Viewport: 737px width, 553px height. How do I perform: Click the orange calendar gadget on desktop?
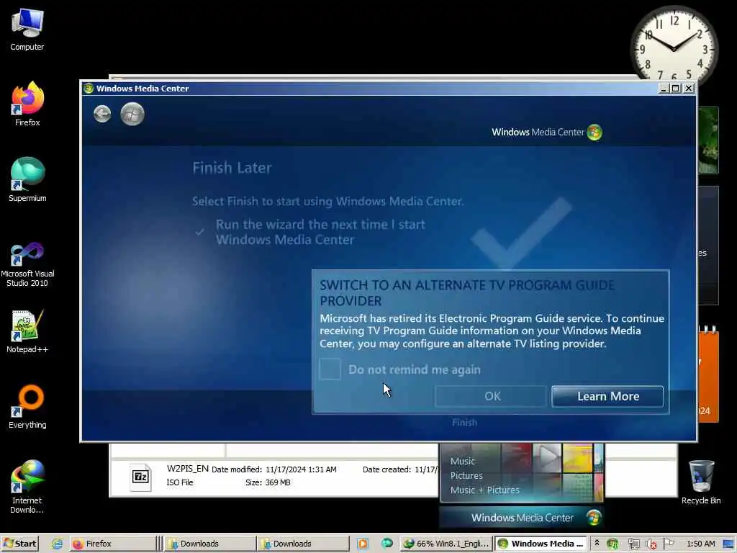click(x=708, y=375)
